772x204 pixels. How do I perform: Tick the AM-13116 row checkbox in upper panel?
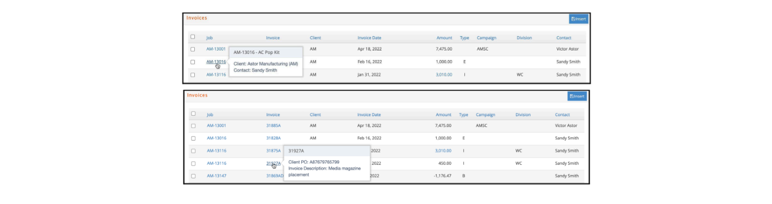pyautogui.click(x=193, y=74)
